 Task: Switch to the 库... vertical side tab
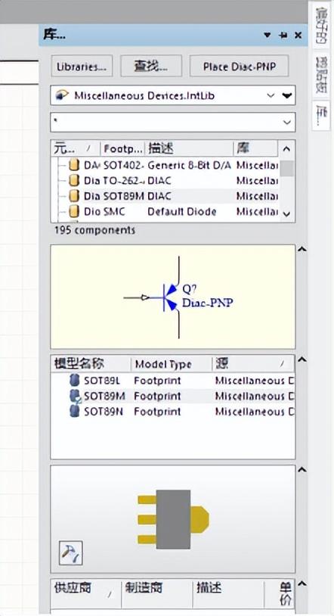tap(323, 115)
